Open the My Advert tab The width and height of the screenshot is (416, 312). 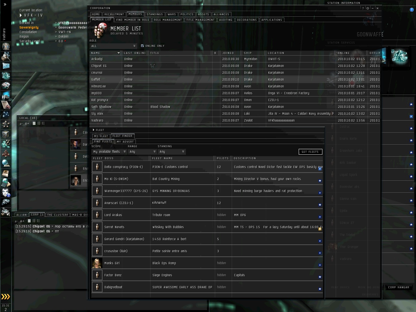coord(125,142)
